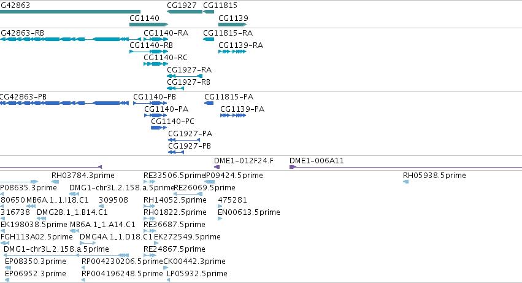522x283 pixels.
Task: Click the RE26069.5prime EST label
Action: point(205,188)
